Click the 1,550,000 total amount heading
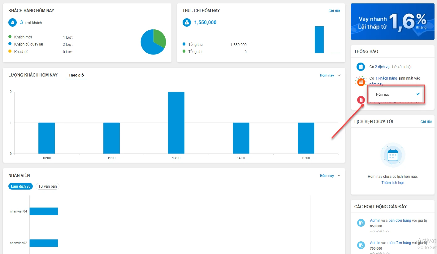This screenshot has height=254, width=437. 205,23
